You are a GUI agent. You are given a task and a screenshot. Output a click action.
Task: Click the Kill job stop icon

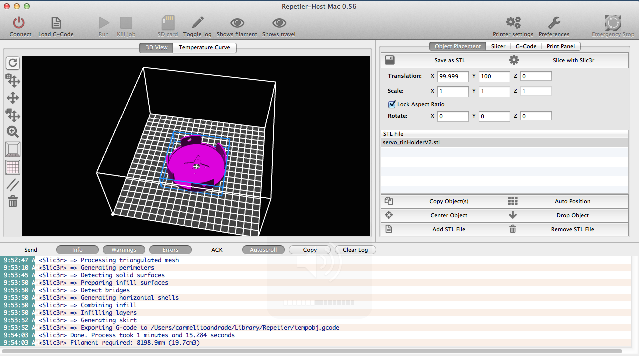(126, 23)
